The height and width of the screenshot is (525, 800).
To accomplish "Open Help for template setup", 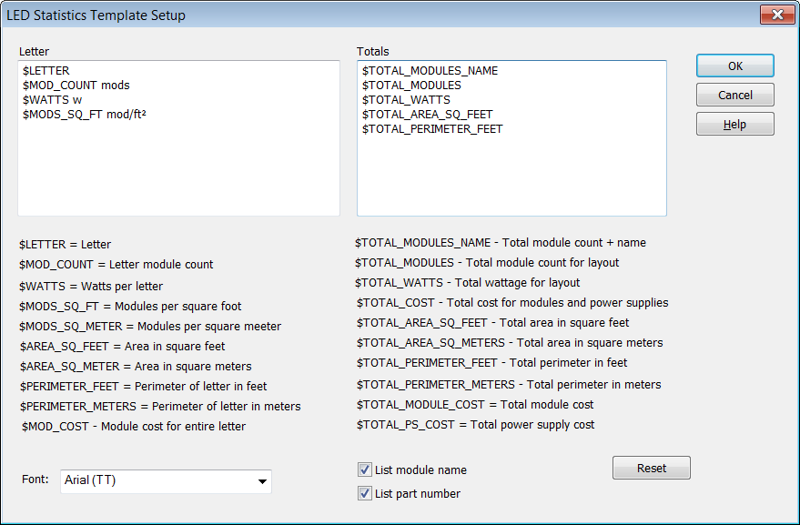I will tap(734, 124).
